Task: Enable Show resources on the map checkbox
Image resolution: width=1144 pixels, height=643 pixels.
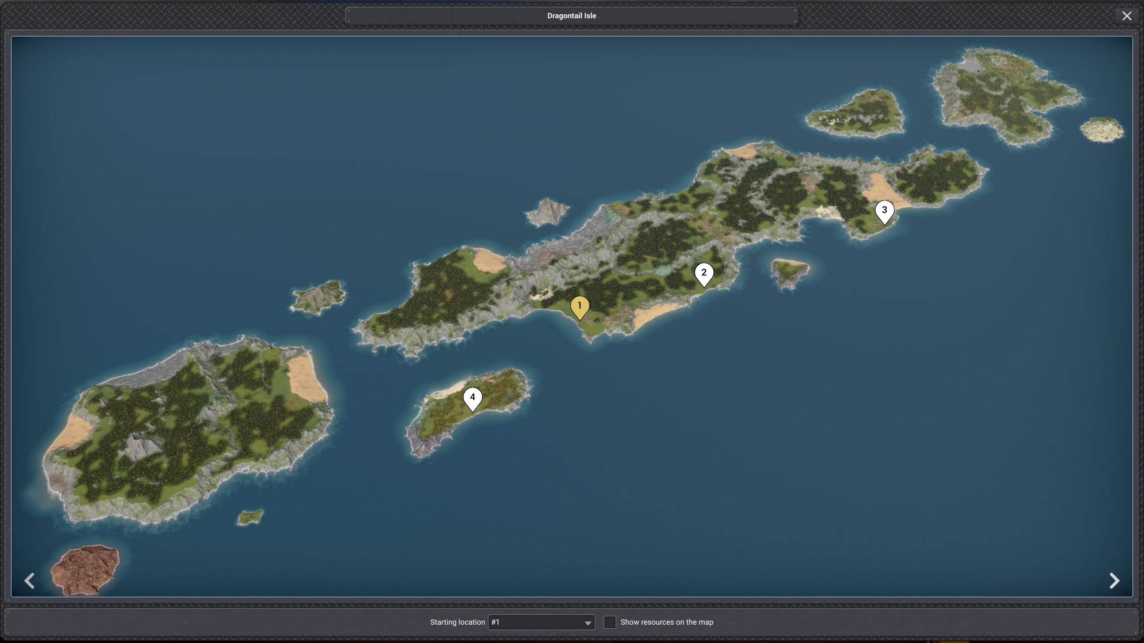Action: click(x=610, y=622)
